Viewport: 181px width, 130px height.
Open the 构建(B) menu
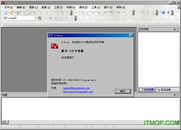[x=71, y=7]
